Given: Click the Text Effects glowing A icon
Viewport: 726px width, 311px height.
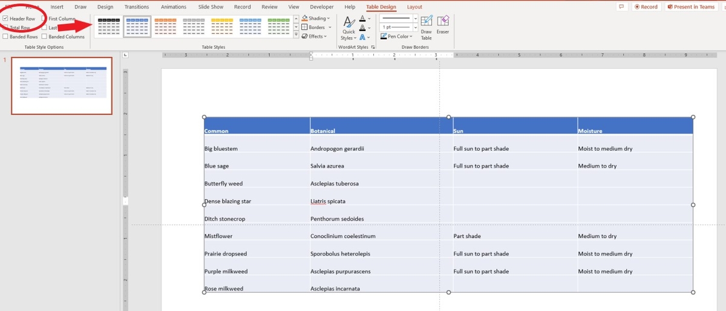Looking at the screenshot, I should coord(362,37).
